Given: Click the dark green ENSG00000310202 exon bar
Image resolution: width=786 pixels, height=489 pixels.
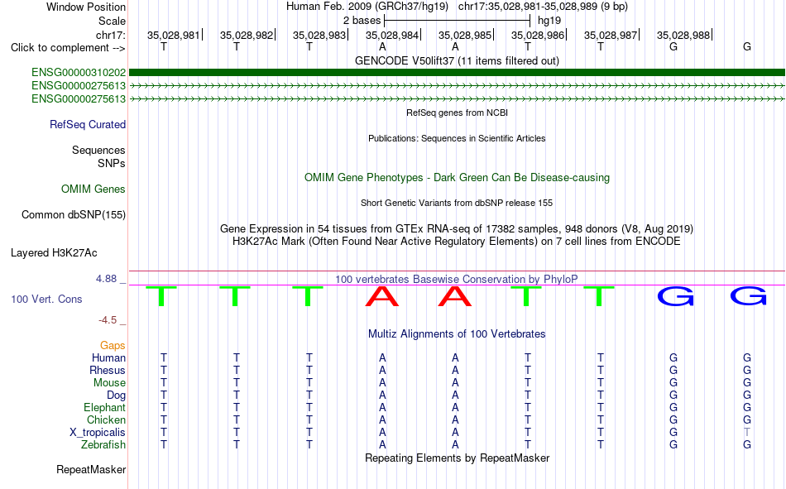Looking at the screenshot, I should point(458,73).
